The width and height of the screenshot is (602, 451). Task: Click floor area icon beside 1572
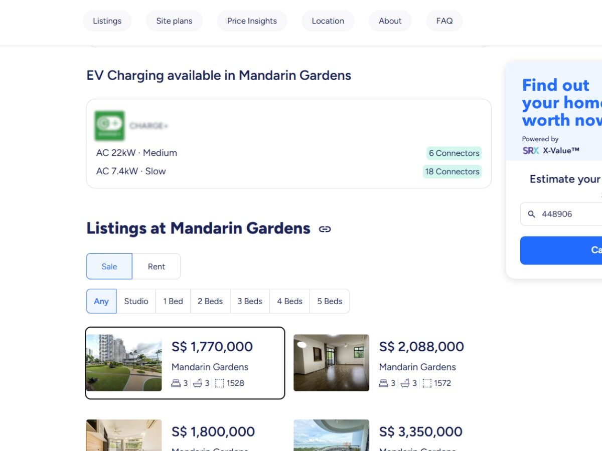[x=427, y=383]
